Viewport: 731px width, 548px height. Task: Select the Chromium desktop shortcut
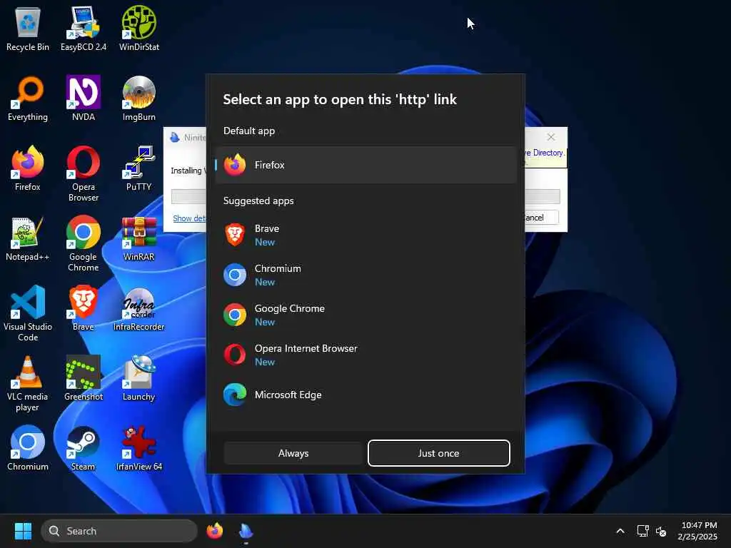[28, 448]
